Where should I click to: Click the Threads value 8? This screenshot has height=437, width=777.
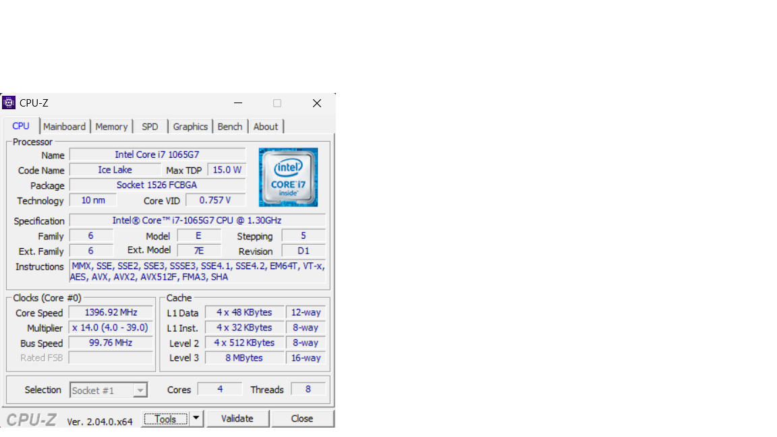pyautogui.click(x=308, y=389)
